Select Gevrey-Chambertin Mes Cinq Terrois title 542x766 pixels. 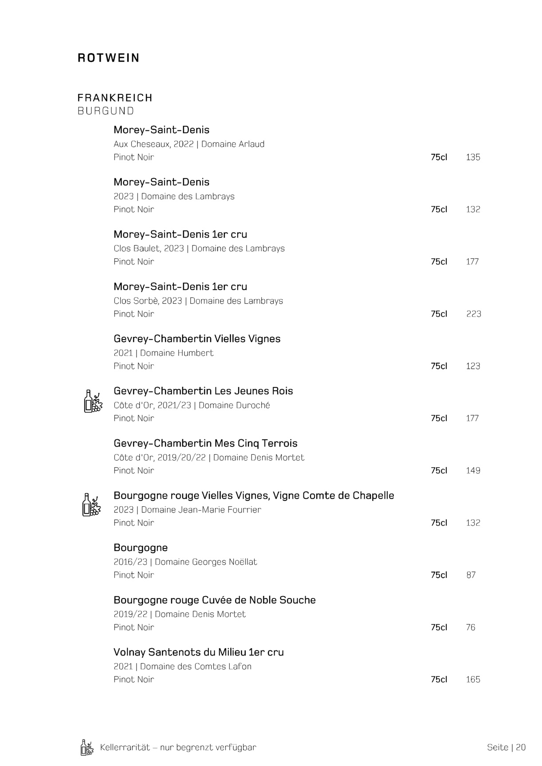pyautogui.click(x=205, y=443)
